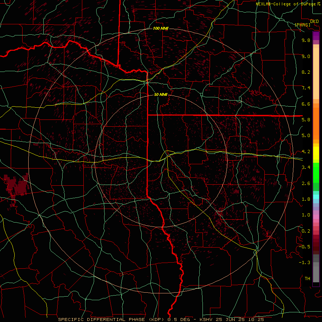Viewport: 322px width, 322px height.
Task: Click the 9.8 value on the color scale
Action: coord(306,40)
